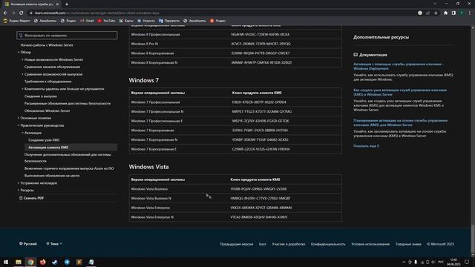Expand the Ресурсы section
Screen dimensions: 475x267
pyautogui.click(x=19, y=191)
